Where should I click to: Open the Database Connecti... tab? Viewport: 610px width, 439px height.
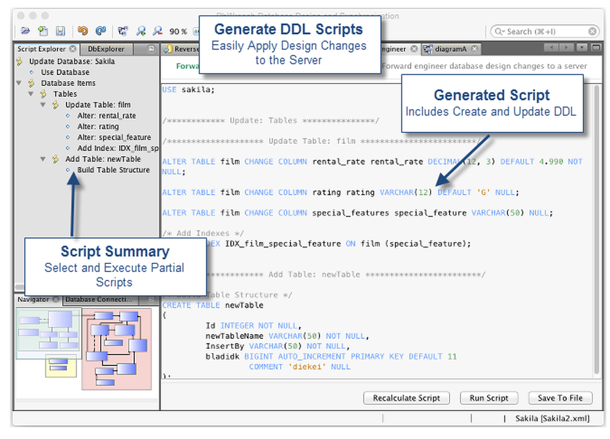pos(99,299)
